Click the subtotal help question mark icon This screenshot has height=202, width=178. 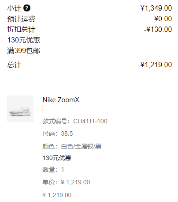[27, 8]
